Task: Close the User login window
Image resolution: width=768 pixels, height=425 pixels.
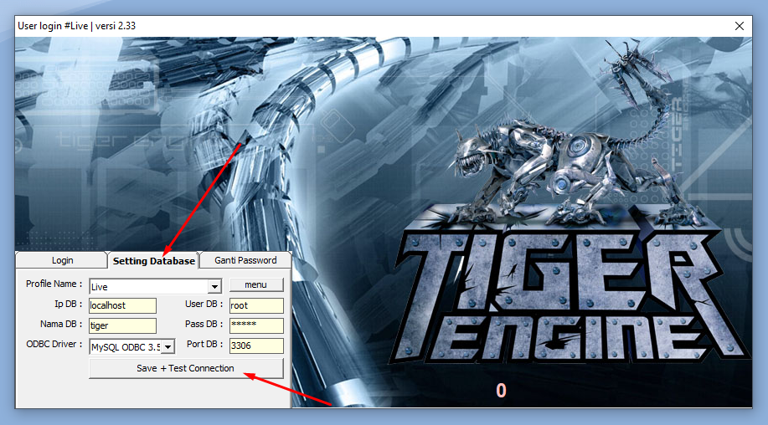Action: (740, 26)
